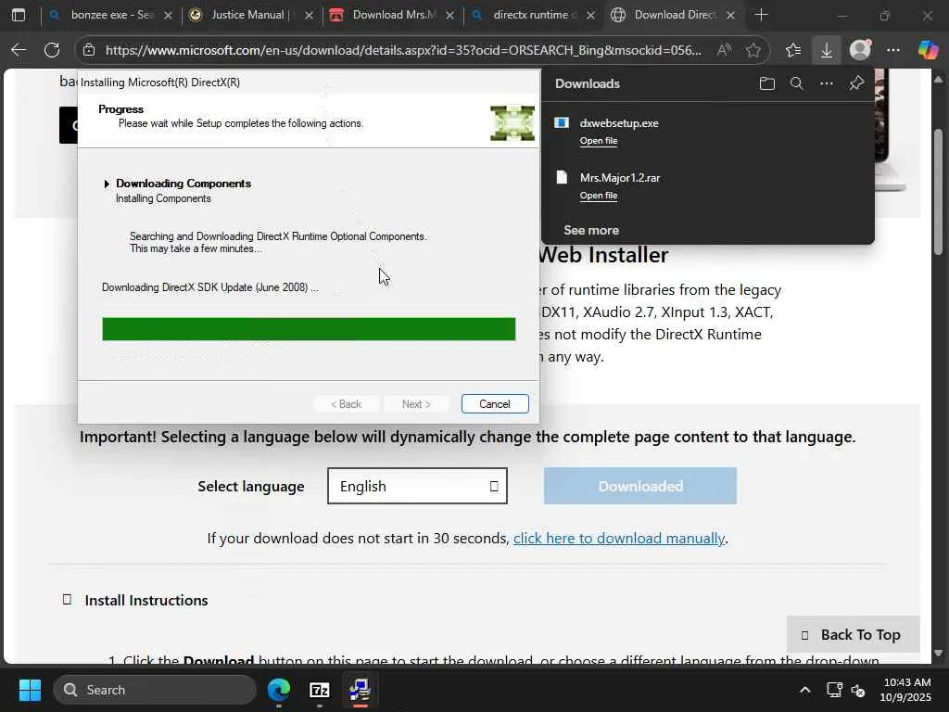This screenshot has width=949, height=712.
Task: Click the Downloaded button
Action: (640, 486)
